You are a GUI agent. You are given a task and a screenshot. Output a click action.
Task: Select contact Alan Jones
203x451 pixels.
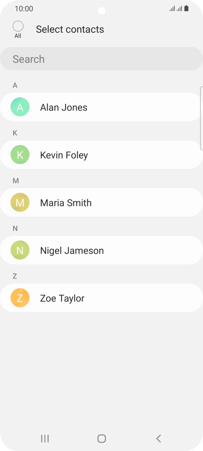click(x=64, y=108)
